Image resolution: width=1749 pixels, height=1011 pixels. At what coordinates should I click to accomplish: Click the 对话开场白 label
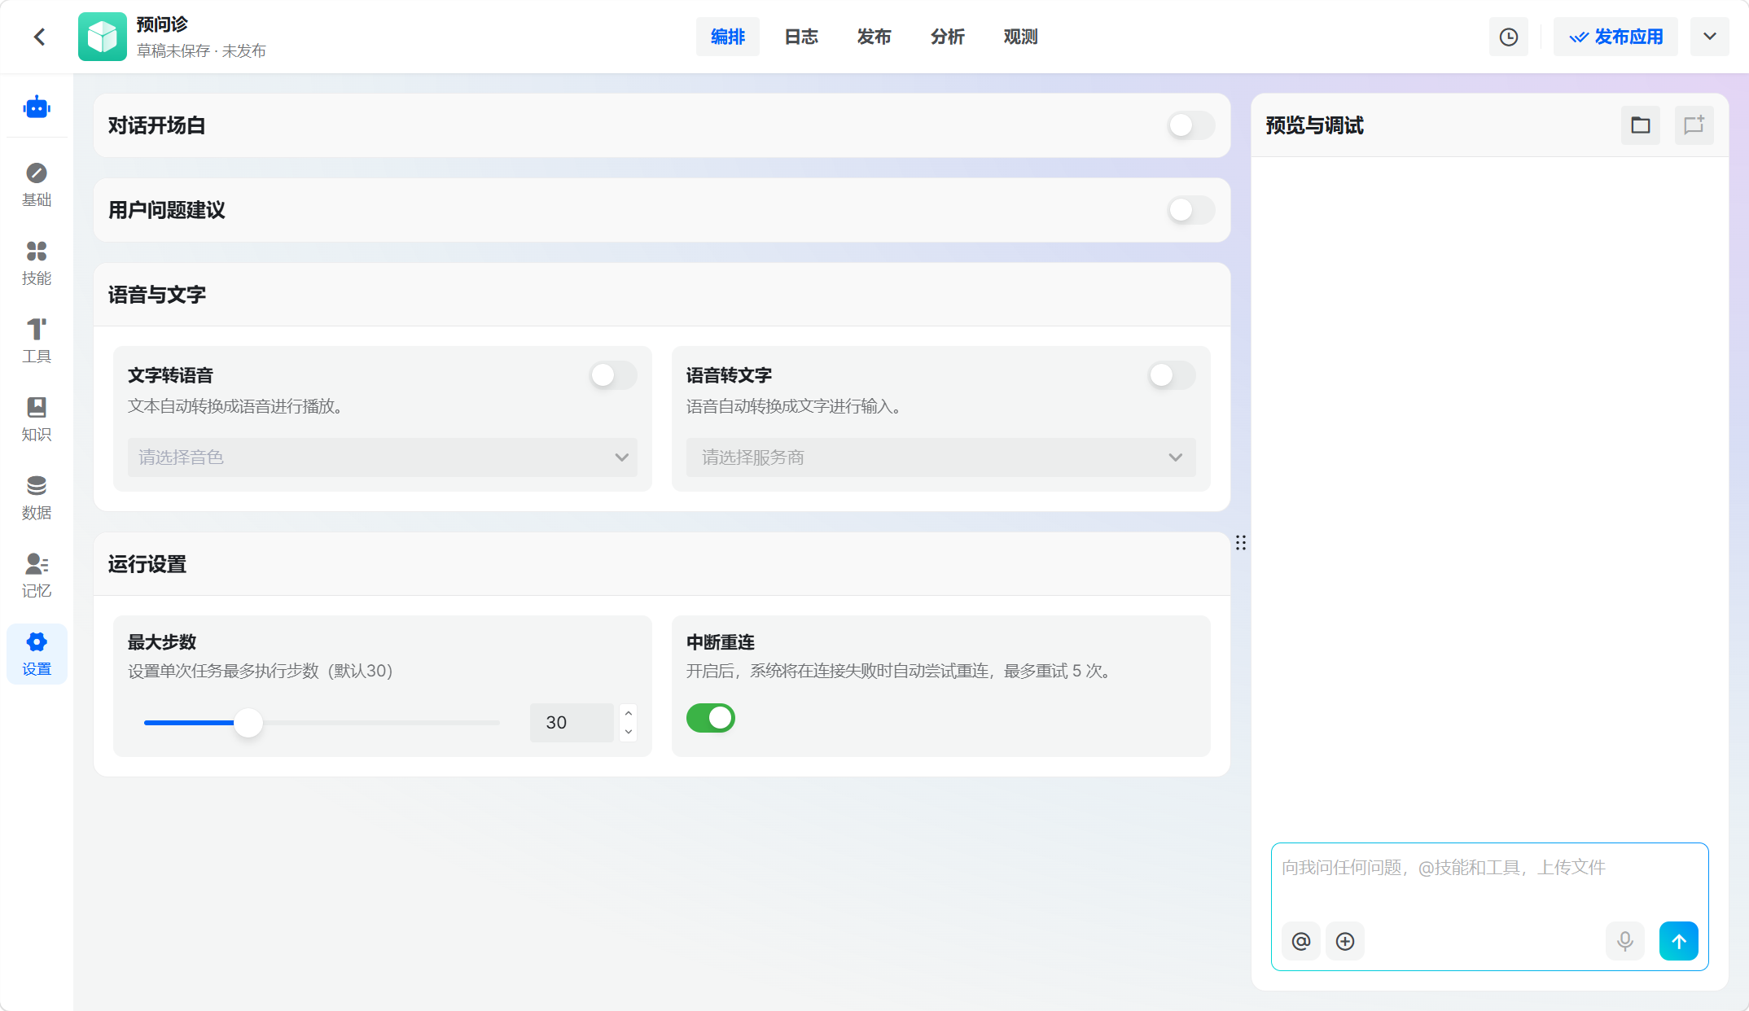(157, 125)
